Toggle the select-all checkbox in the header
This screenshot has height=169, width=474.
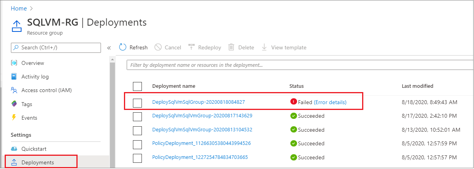[x=137, y=86]
